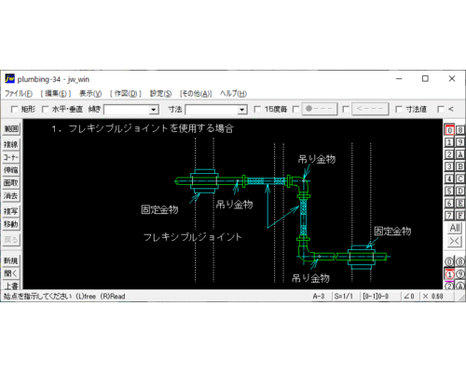Open the ヘルプ(H) menu
The height and width of the screenshot is (372, 466).
pos(233,93)
